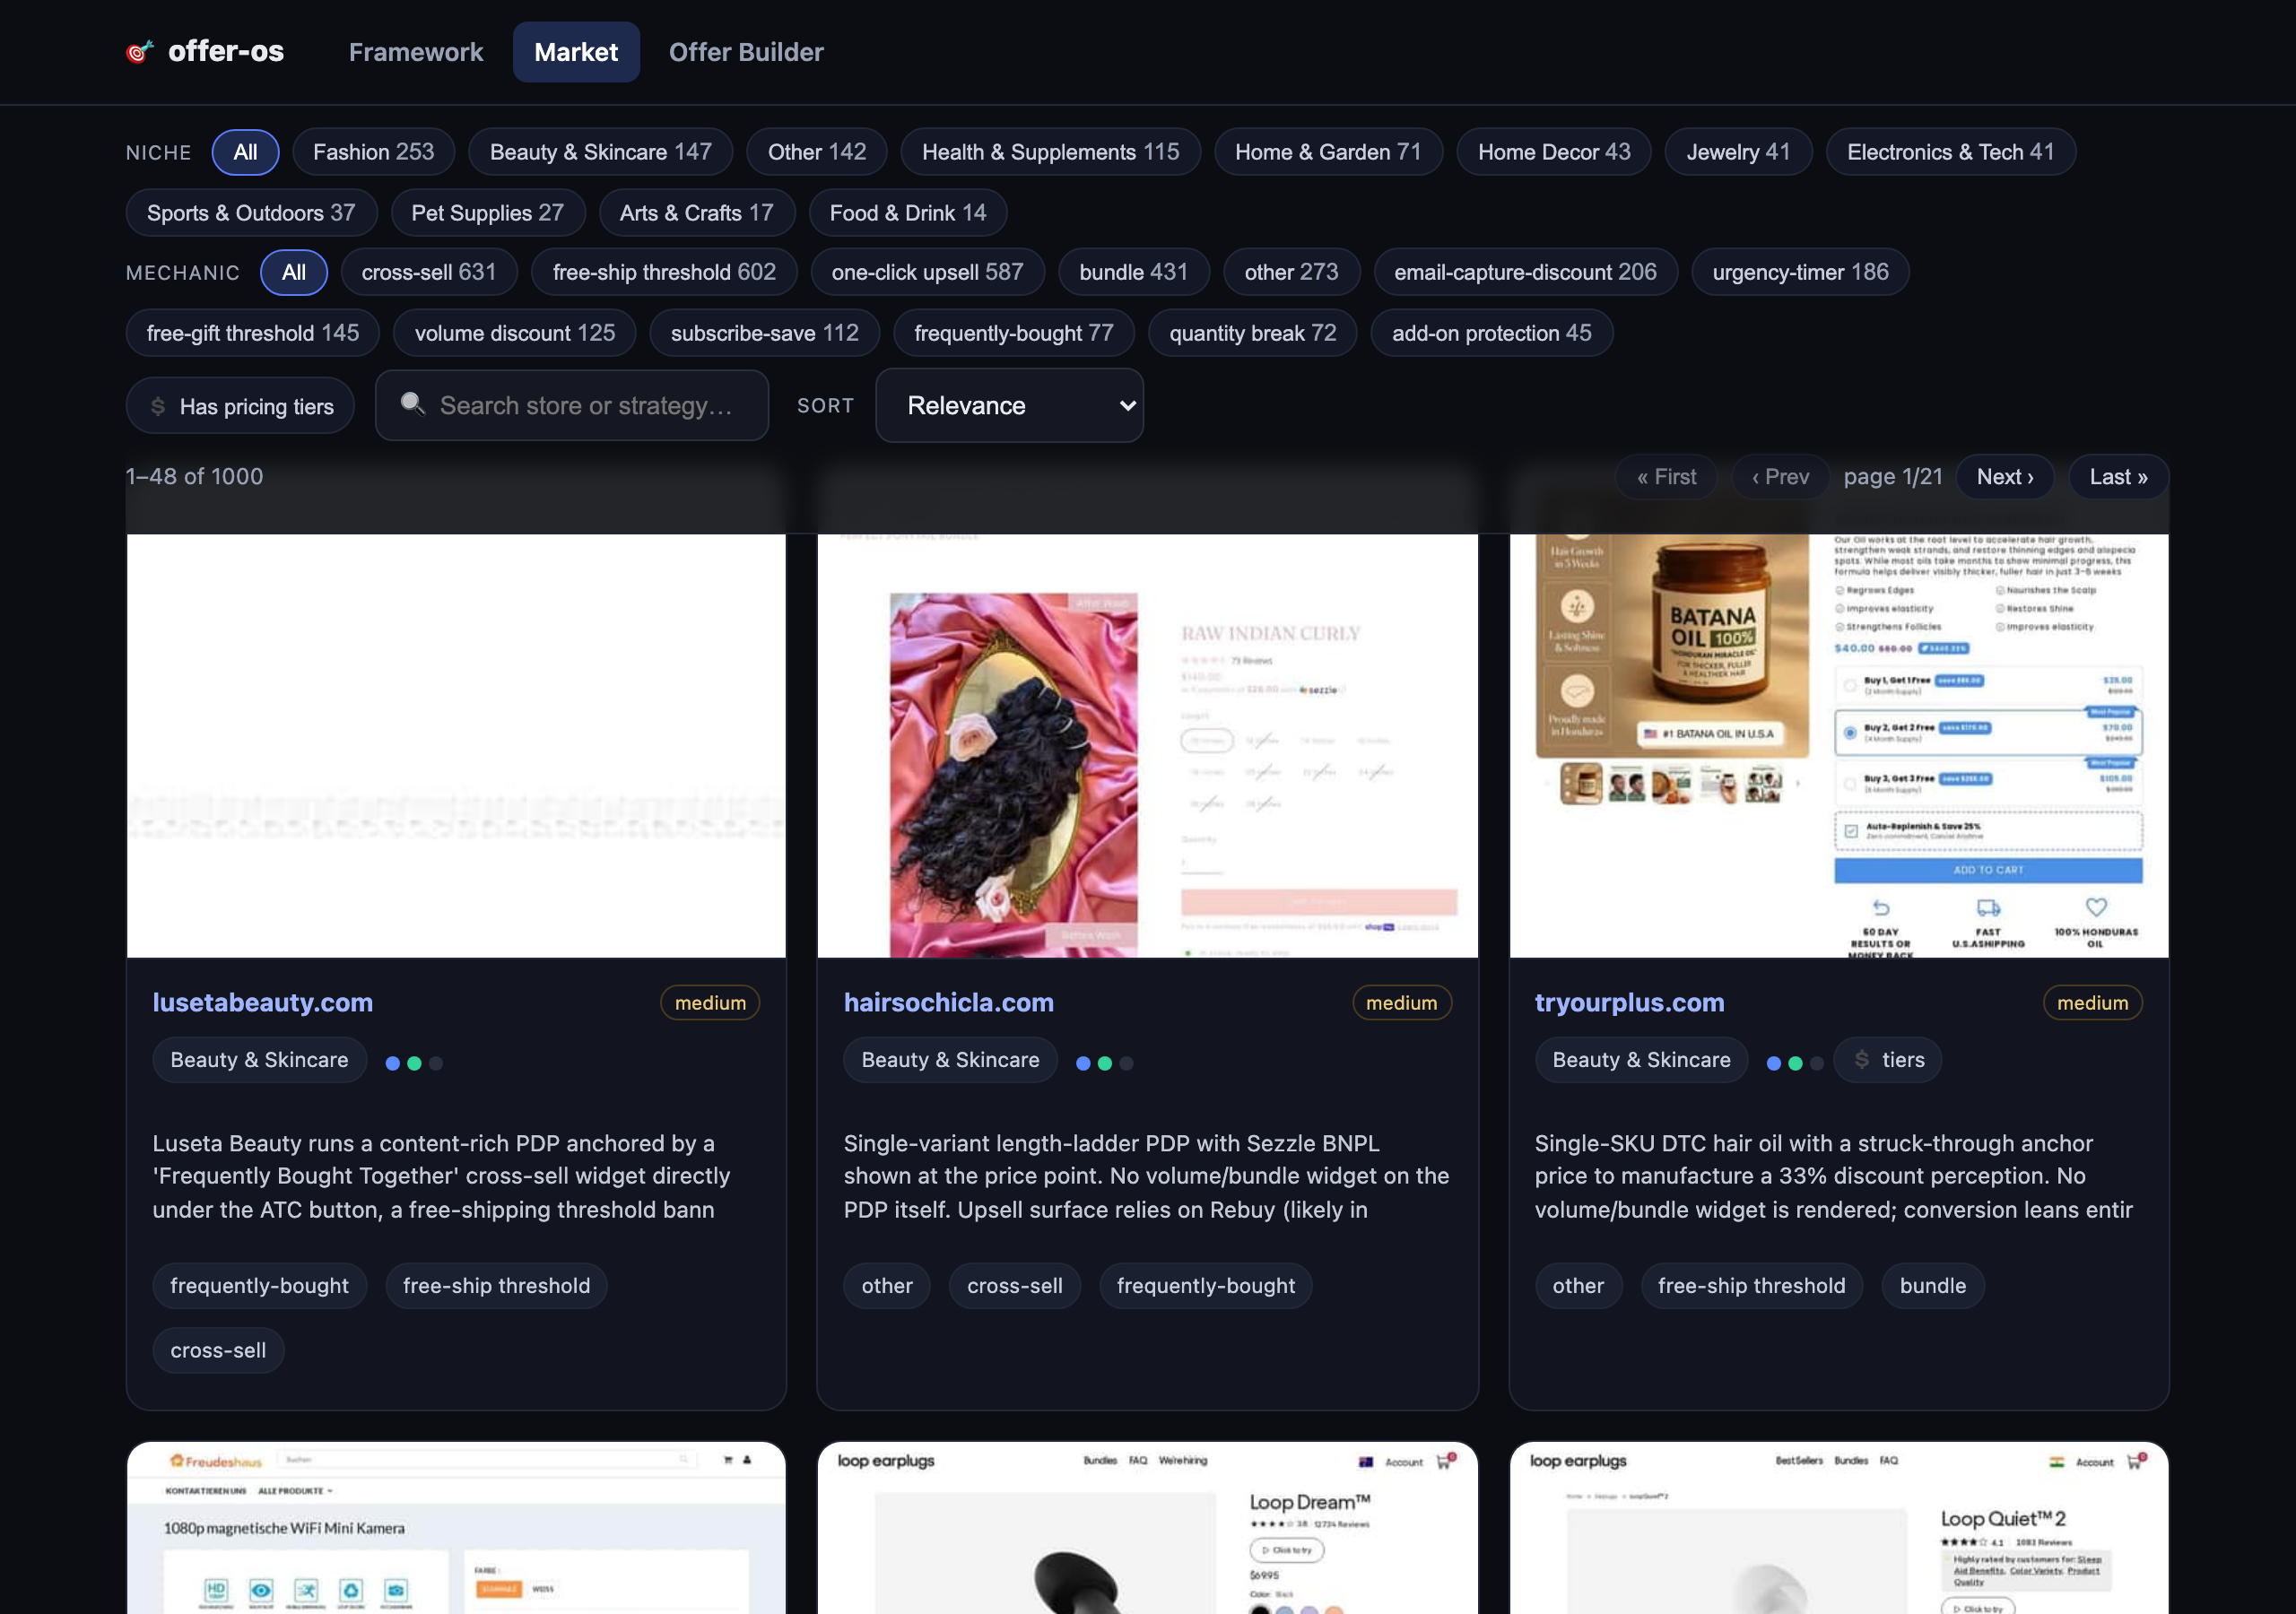Focus the Search store or strategy field
The height and width of the screenshot is (1614, 2296).
point(572,405)
